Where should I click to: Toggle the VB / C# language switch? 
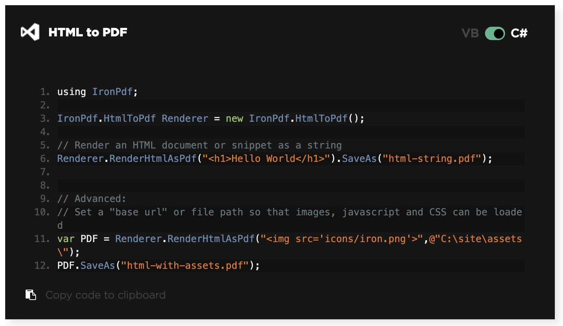tap(495, 33)
